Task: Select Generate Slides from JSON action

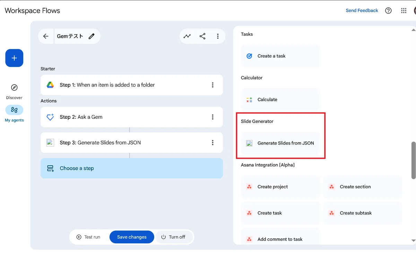Action: click(x=280, y=143)
